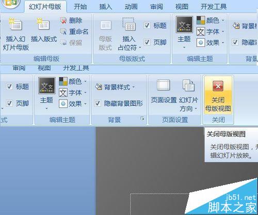258x215 pixels.
Task: Toggle Footers (页脚) checkbox in upper ribbon strip
Action: click(x=147, y=42)
